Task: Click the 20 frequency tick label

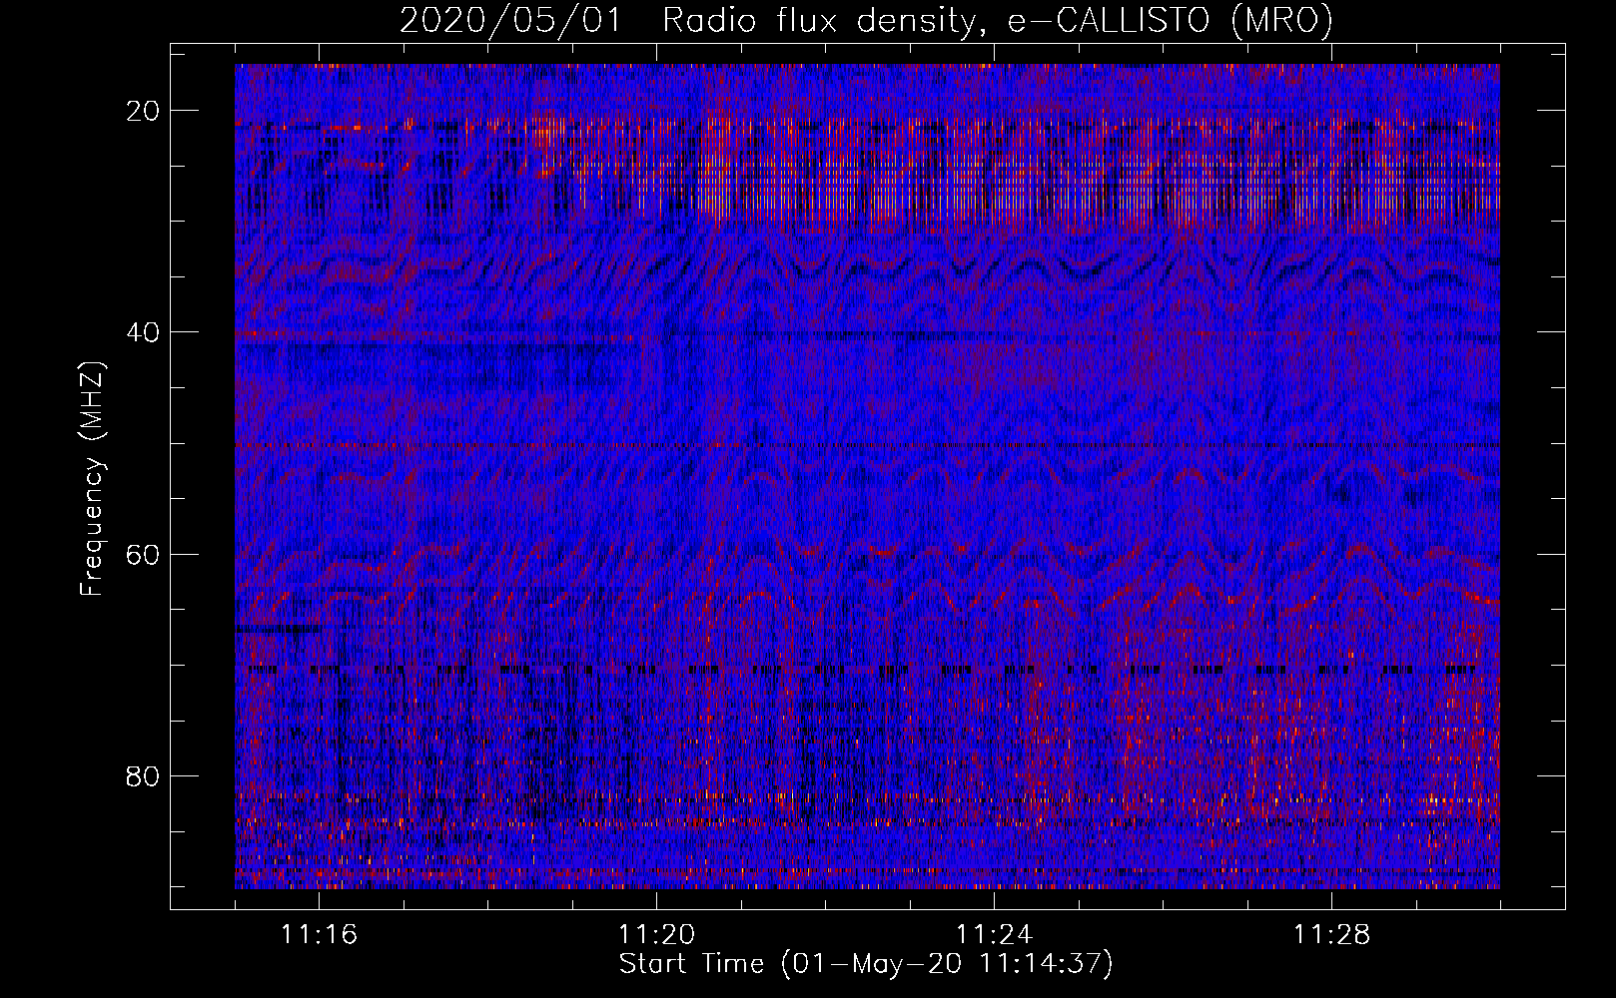Action: click(x=144, y=110)
